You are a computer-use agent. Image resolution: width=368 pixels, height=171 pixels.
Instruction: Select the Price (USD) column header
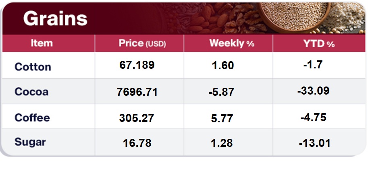coord(142,43)
